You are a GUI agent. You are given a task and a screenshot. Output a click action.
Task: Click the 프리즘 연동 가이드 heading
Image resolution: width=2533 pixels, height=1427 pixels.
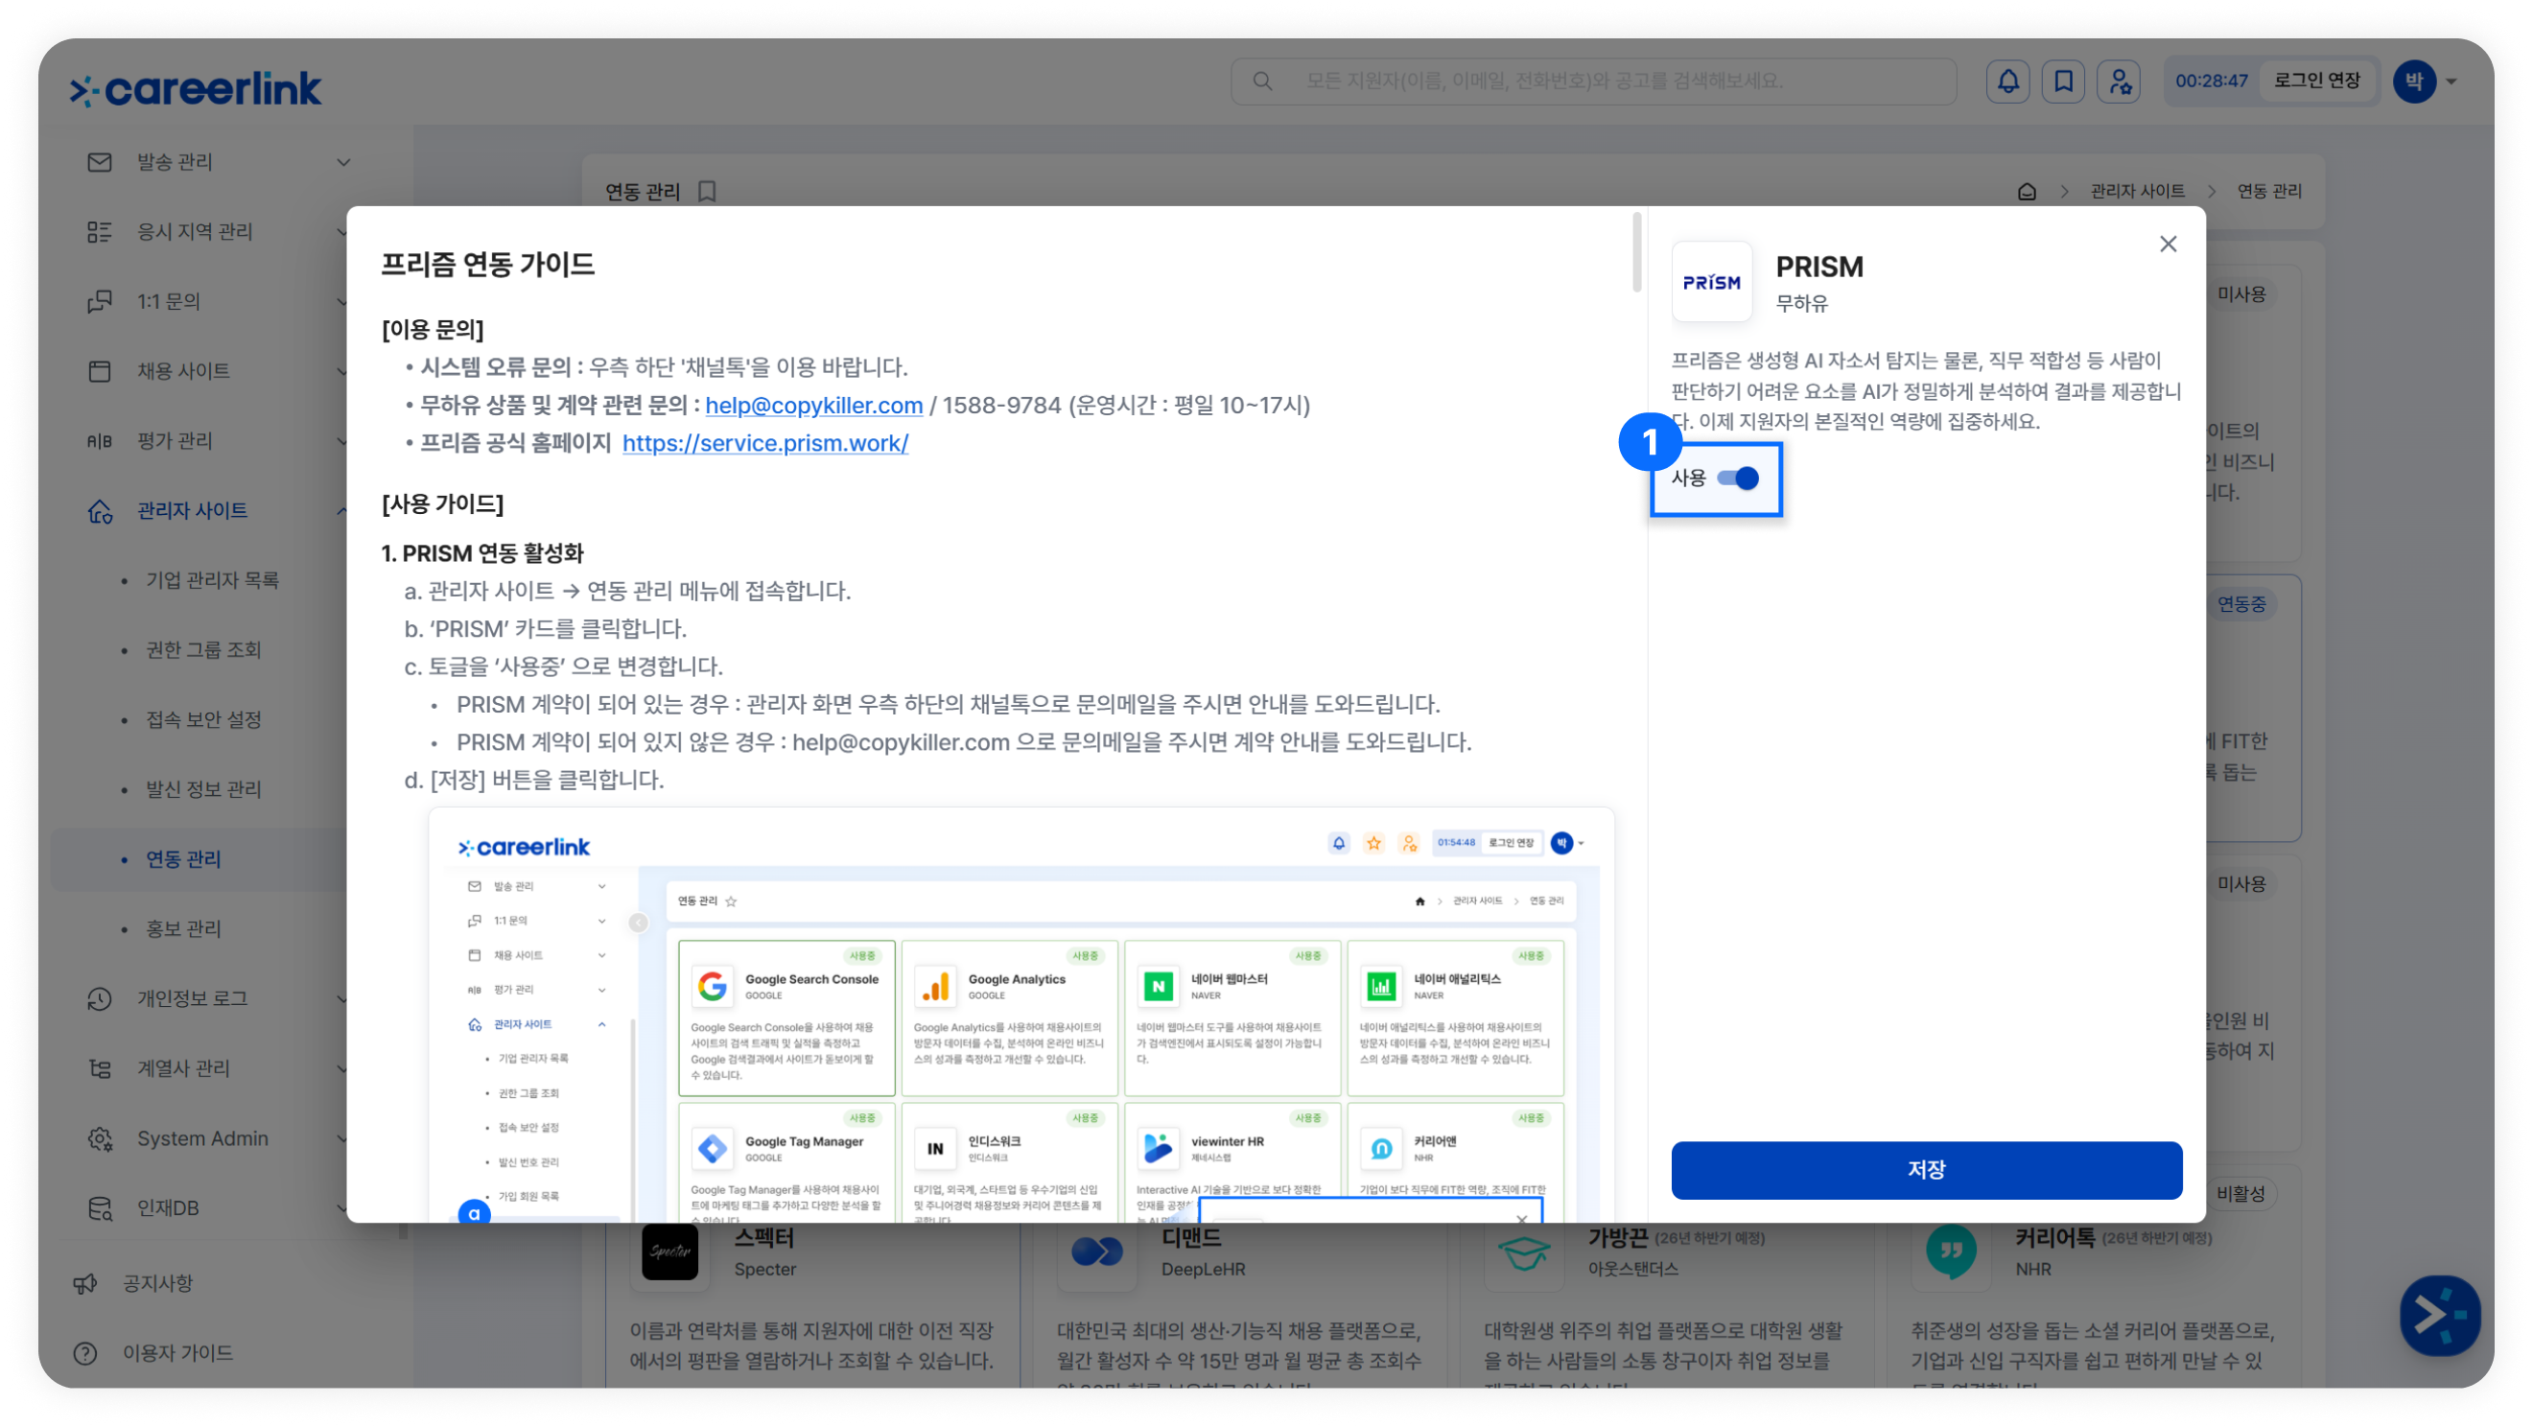pyautogui.click(x=488, y=265)
